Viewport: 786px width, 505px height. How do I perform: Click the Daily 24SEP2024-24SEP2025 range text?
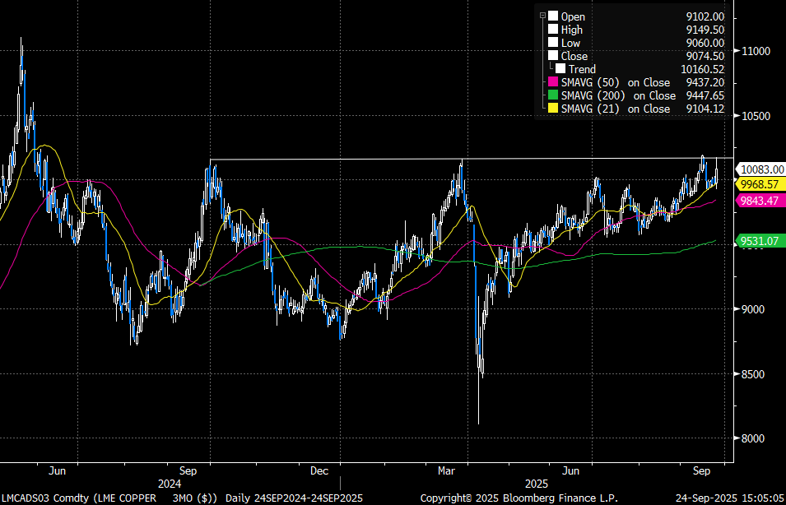click(x=294, y=498)
